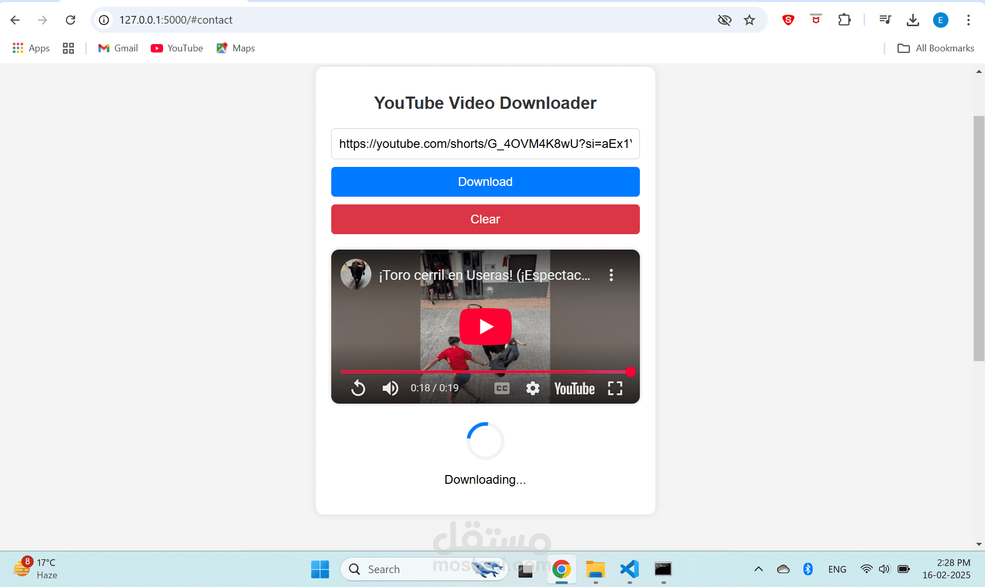Switch to Google Chrome in taskbar

(561, 569)
